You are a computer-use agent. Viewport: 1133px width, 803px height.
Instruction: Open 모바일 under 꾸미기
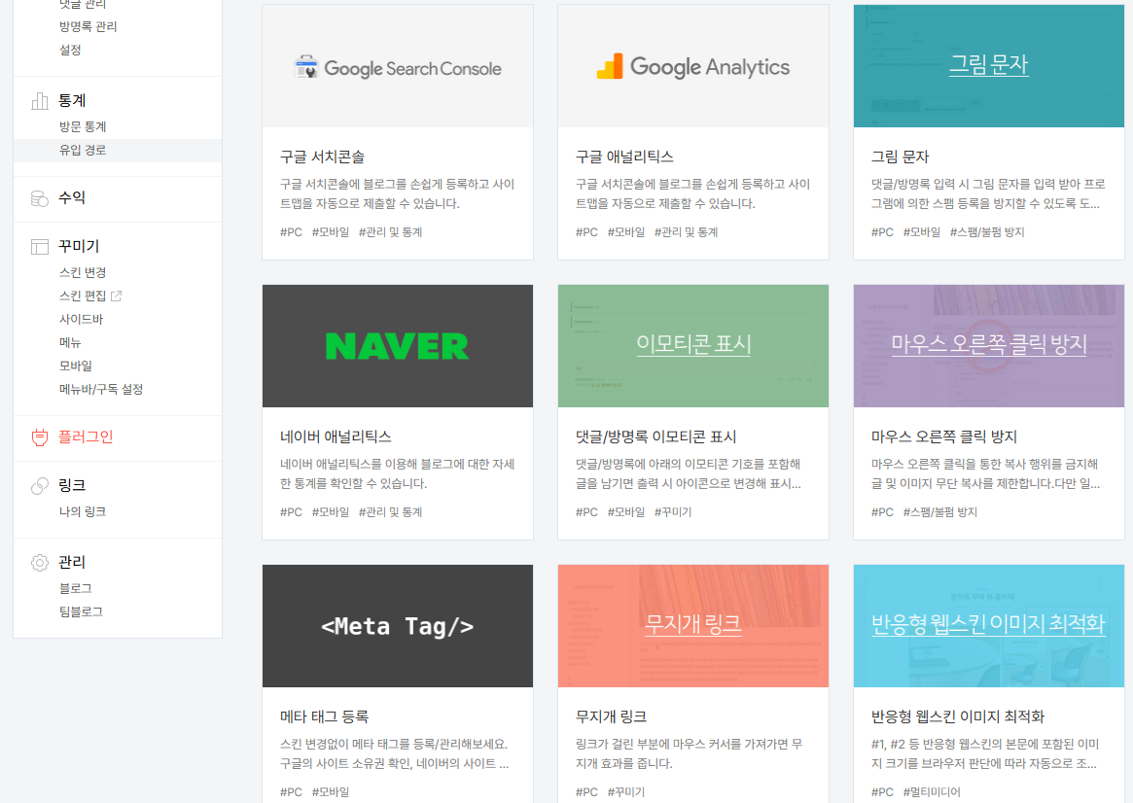pyautogui.click(x=76, y=367)
